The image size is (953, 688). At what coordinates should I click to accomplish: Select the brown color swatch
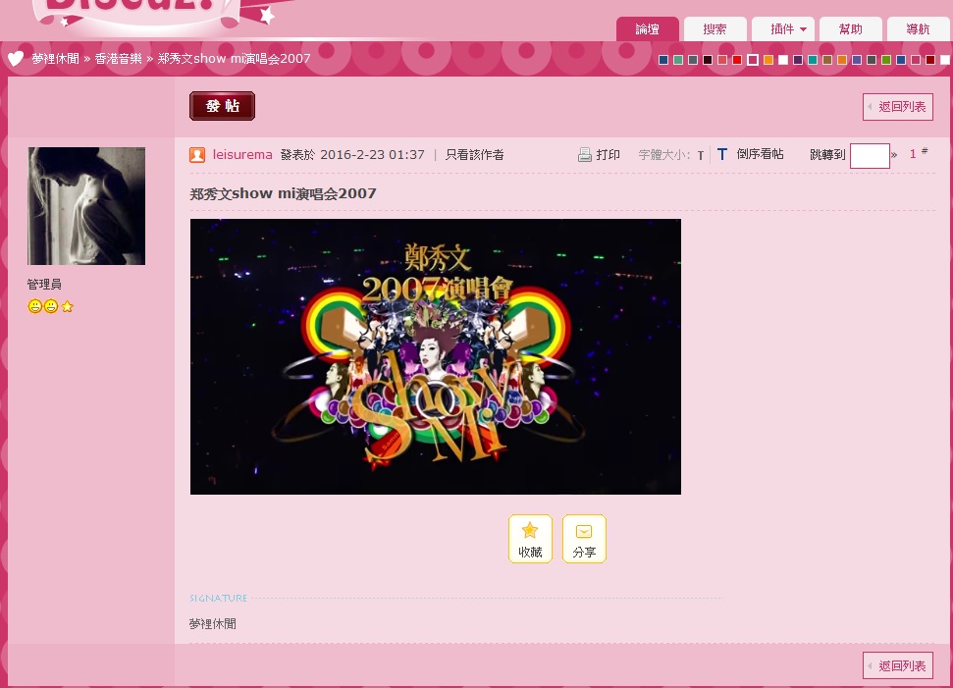pyautogui.click(x=827, y=60)
